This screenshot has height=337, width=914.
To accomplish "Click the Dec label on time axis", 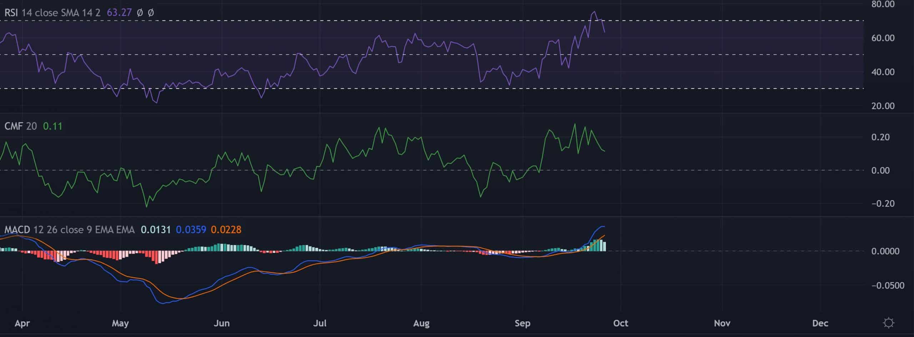I will [820, 323].
